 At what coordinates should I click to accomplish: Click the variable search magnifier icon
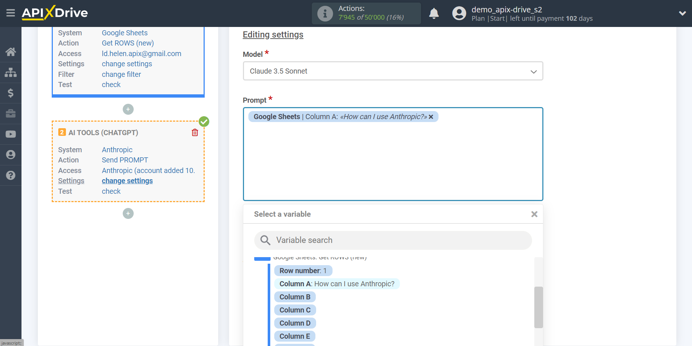tap(265, 240)
